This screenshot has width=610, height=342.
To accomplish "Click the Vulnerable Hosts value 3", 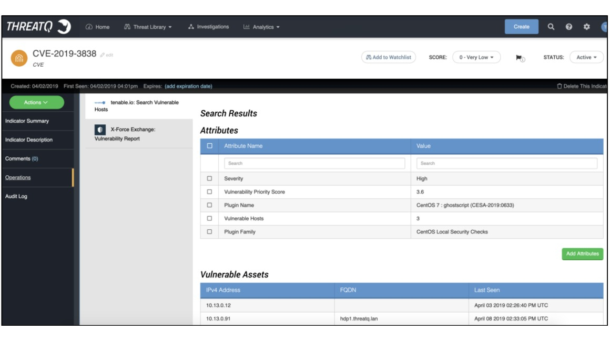I will point(418,219).
